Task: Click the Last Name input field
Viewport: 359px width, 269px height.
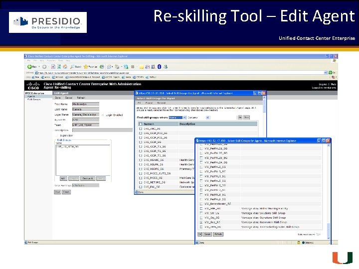Action: coord(86,109)
